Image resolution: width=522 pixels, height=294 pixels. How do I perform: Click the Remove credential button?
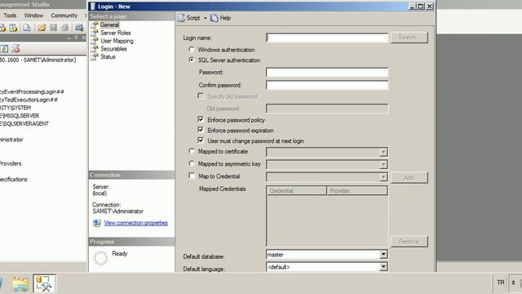[x=409, y=242]
